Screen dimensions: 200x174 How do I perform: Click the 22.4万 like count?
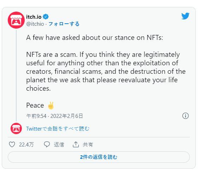pos(26,145)
